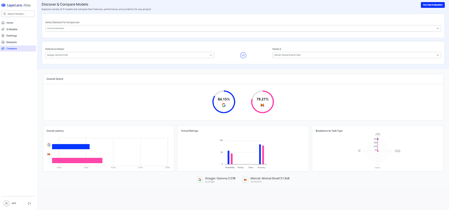
Task: Click 'by Mistral AI' subtitle text
Action: pyautogui.click(x=256, y=182)
